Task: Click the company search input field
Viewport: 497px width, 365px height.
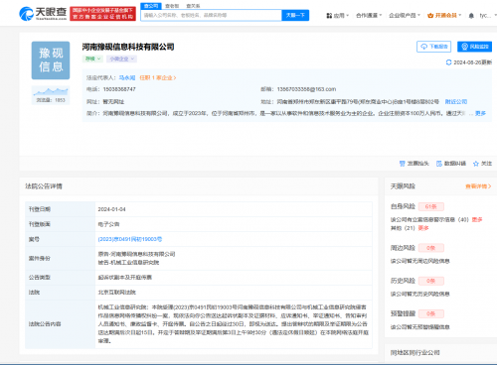Action: (x=212, y=15)
